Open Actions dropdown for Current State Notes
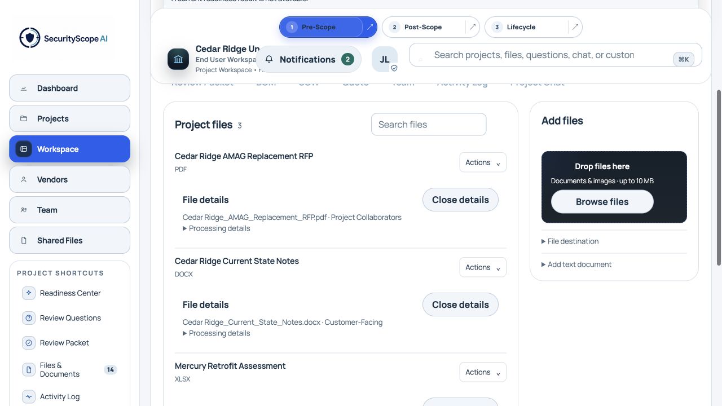Viewport: 722px width, 406px height. [x=483, y=267]
